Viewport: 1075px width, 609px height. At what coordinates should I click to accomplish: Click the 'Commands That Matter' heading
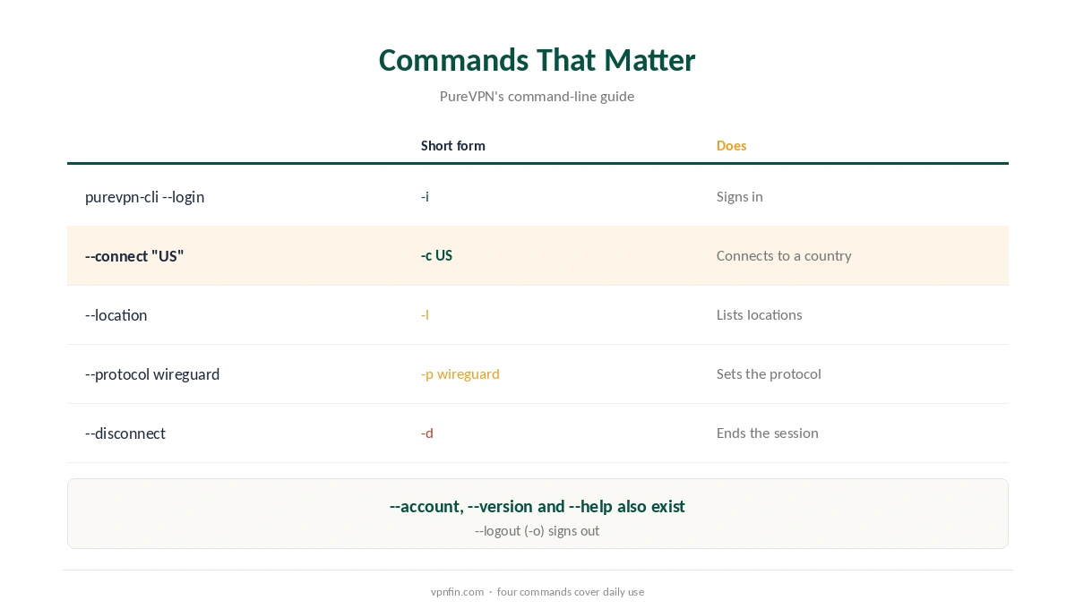537,60
